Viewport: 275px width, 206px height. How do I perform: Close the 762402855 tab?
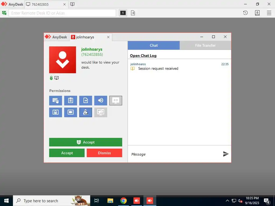(x=64, y=4)
